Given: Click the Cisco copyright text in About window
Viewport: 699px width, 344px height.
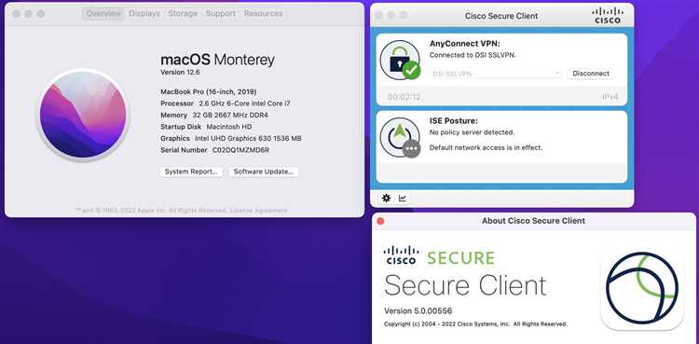Looking at the screenshot, I should 475,323.
